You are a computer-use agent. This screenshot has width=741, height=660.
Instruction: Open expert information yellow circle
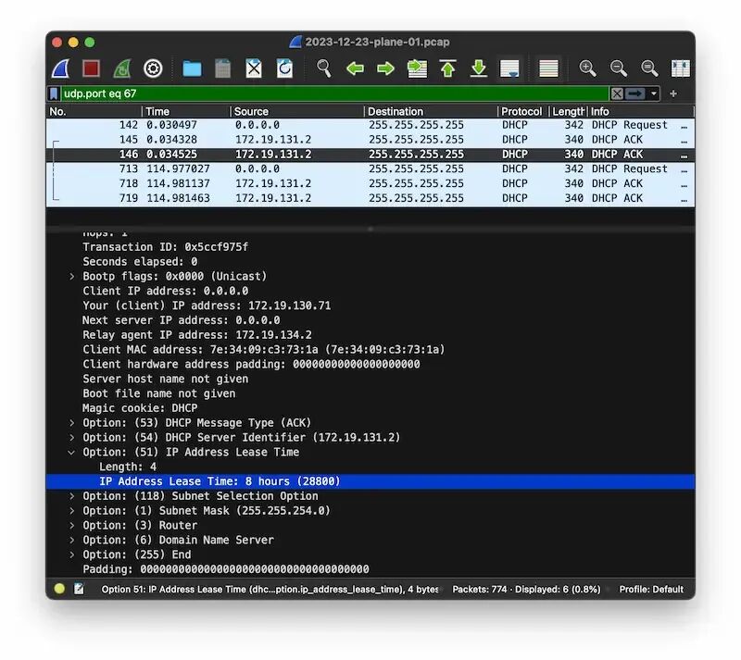click(59, 589)
